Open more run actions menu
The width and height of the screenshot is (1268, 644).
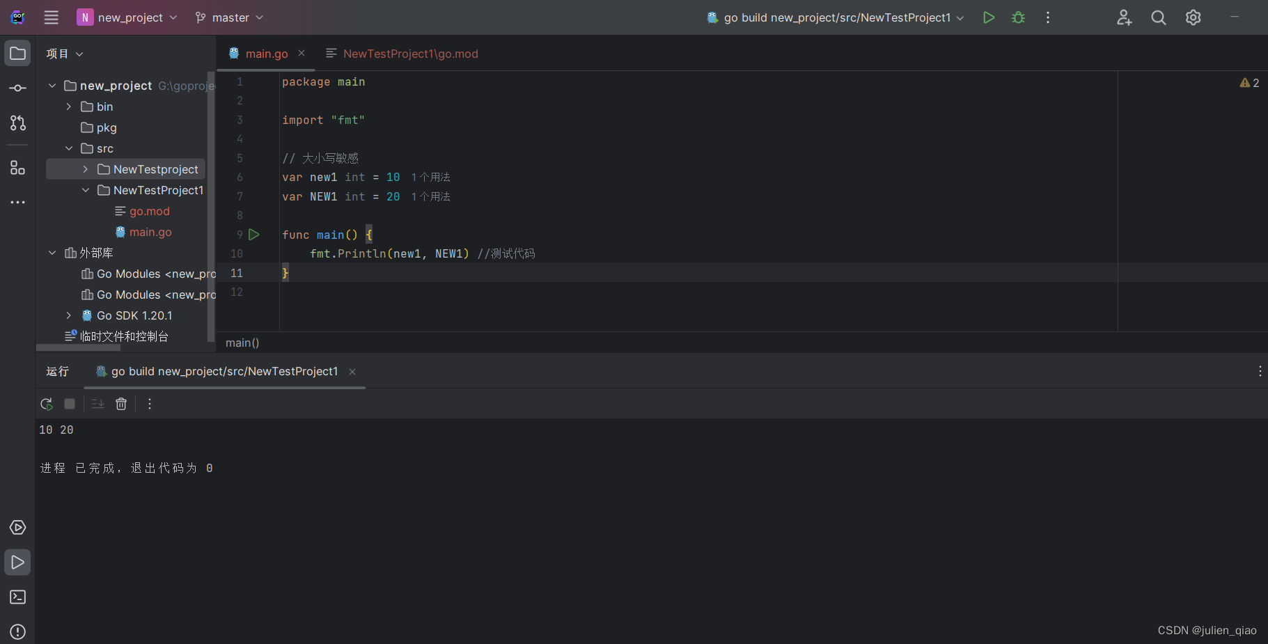(x=1048, y=17)
